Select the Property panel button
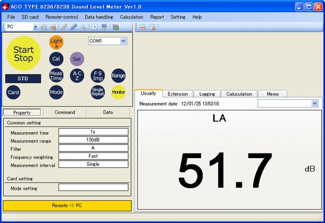The height and width of the screenshot is (223, 325). [x=22, y=113]
